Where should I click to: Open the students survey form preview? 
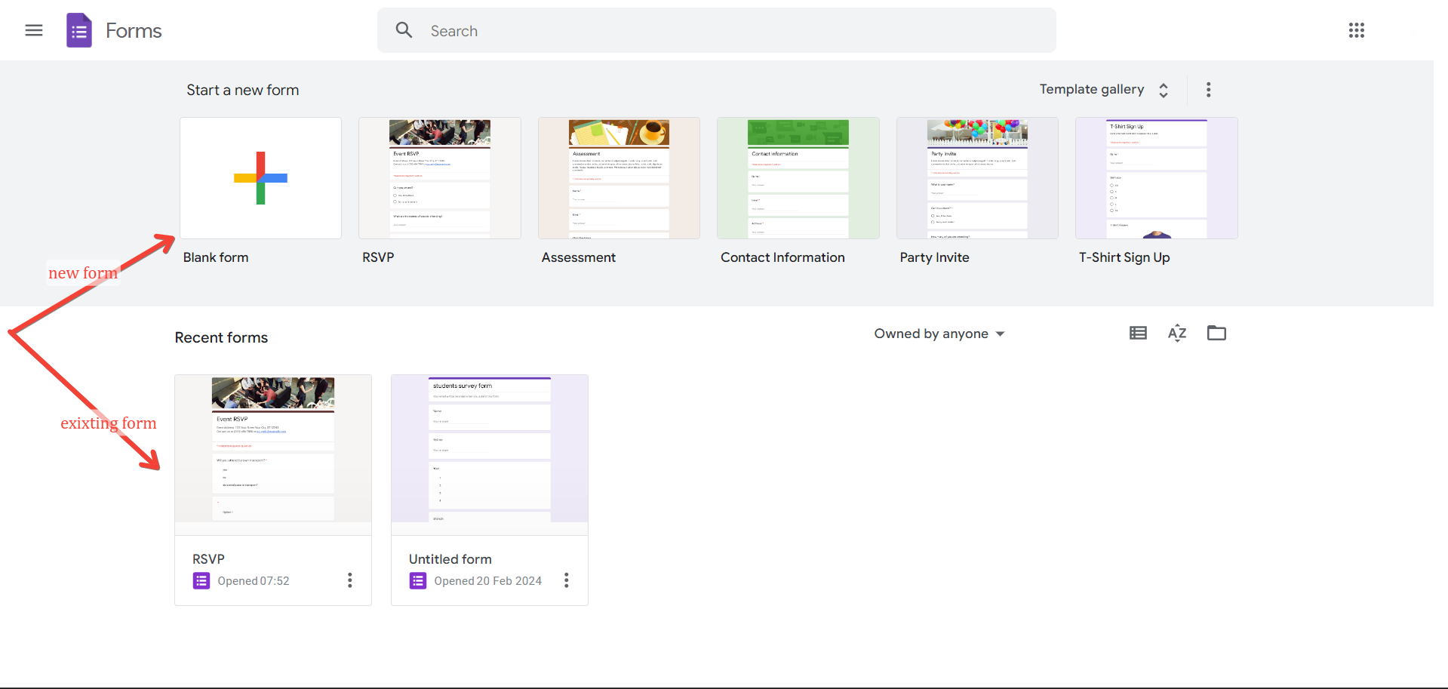pyautogui.click(x=490, y=455)
